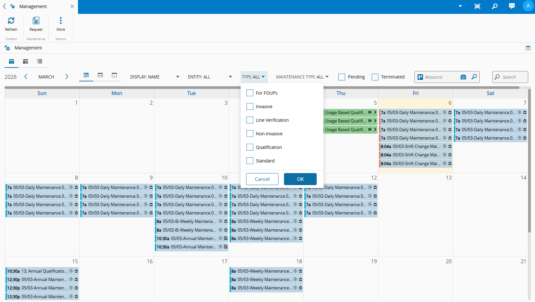Expand the header dropdown caret
This screenshot has height=302, width=535.
coord(460,6)
